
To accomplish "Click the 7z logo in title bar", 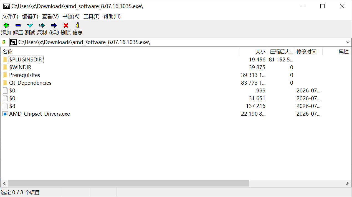I will coord(7,6).
